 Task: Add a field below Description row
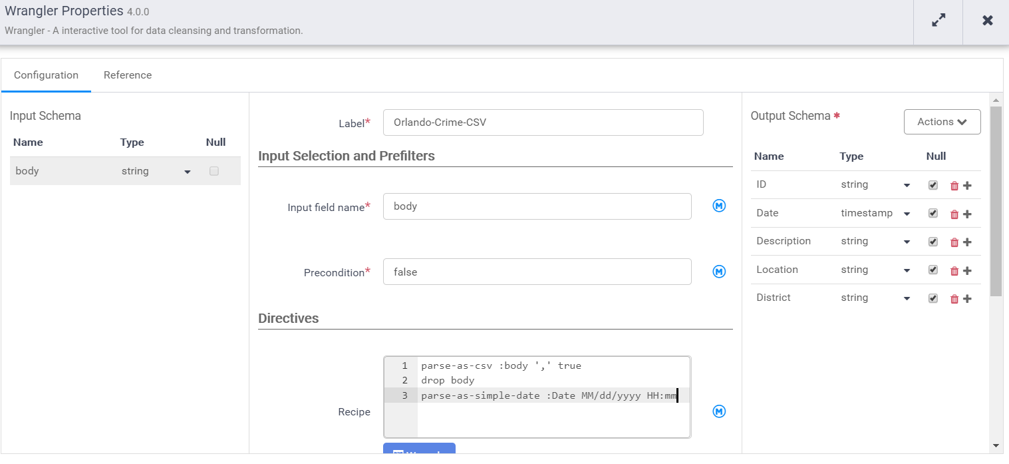pyautogui.click(x=968, y=242)
